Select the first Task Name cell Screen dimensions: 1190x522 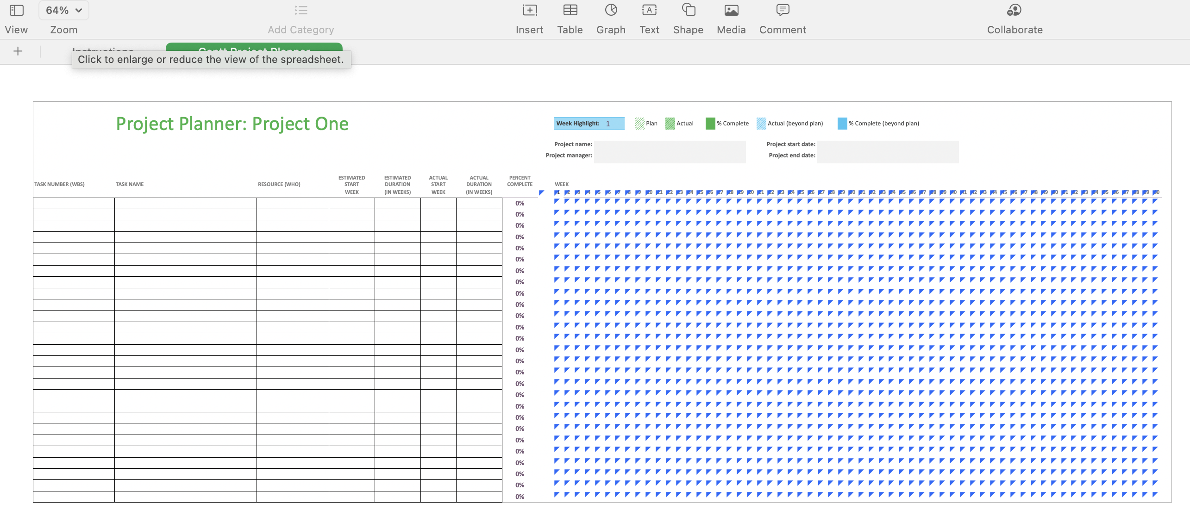tap(185, 203)
